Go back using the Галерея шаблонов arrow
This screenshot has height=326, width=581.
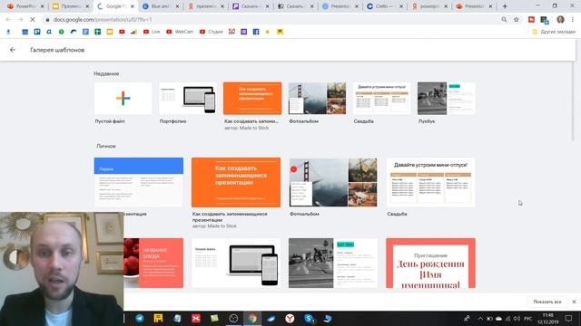pos(13,50)
